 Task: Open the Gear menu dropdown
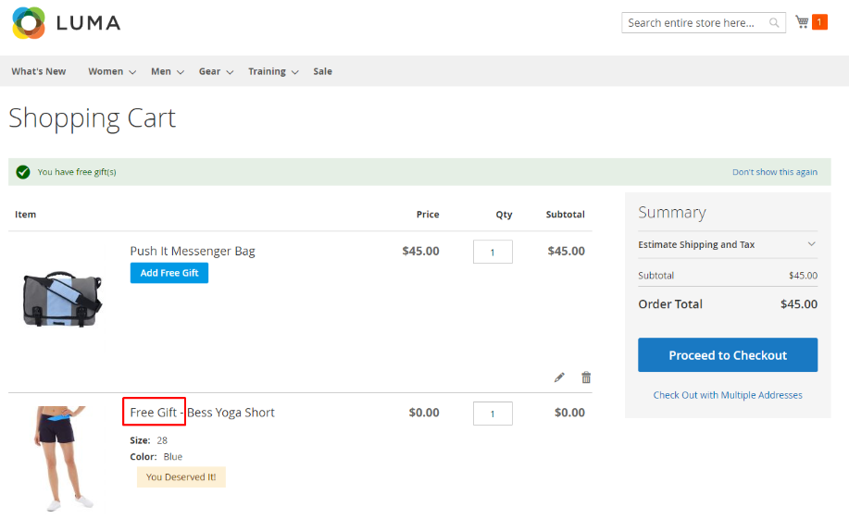pyautogui.click(x=216, y=71)
